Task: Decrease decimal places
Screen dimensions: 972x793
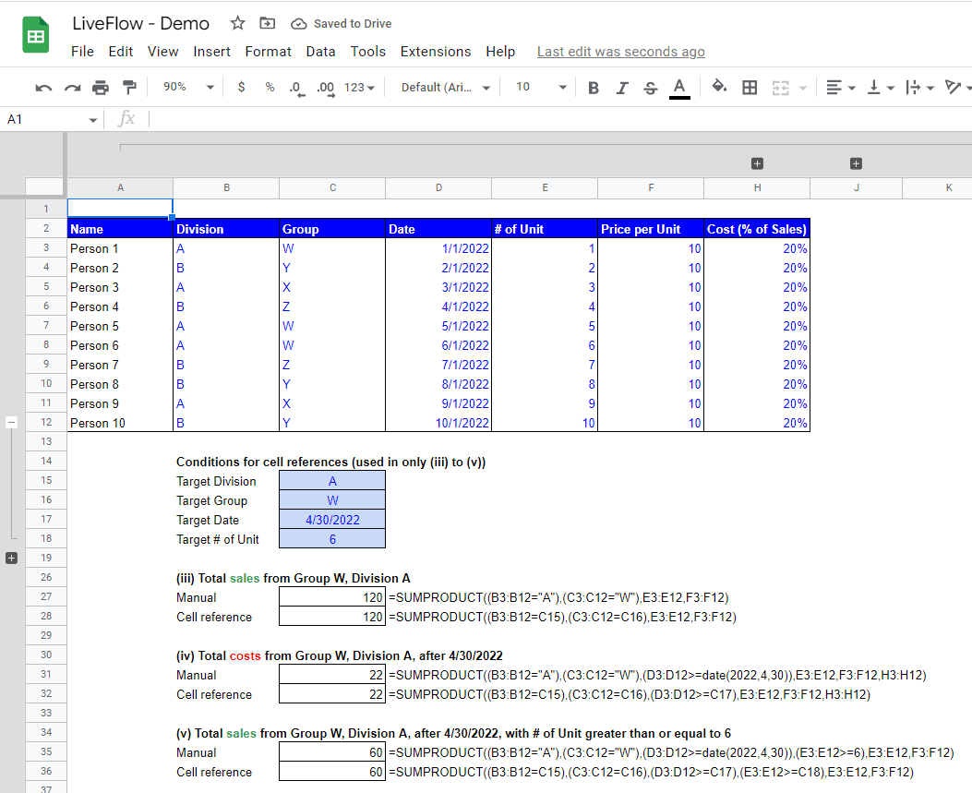Action: click(x=297, y=88)
